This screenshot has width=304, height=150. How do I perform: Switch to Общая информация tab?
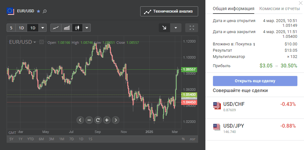(233, 9)
